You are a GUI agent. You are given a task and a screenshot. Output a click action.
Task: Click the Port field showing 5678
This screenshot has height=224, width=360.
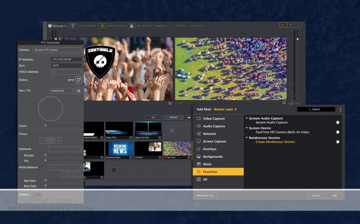[x=66, y=65]
